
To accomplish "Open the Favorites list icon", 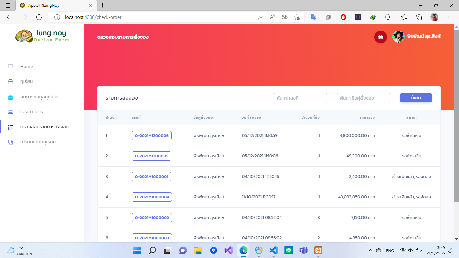I will coord(404,17).
